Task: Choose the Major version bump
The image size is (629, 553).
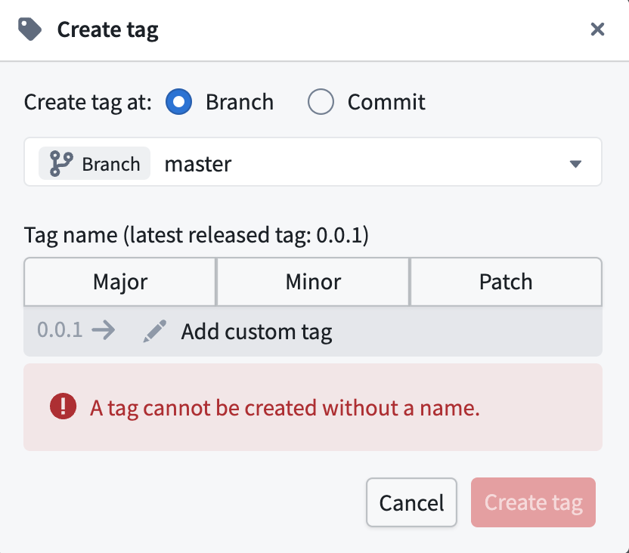Action: (120, 282)
